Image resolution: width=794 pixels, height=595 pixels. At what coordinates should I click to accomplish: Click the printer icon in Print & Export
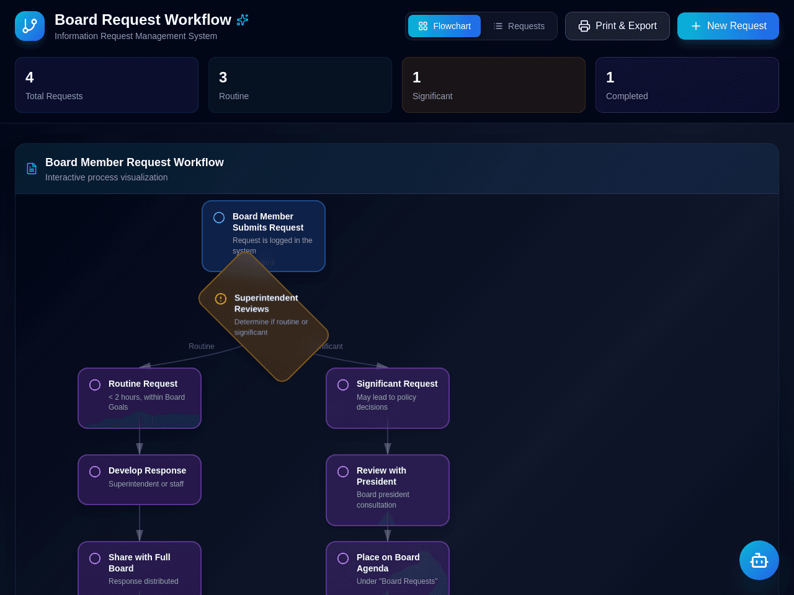(584, 26)
